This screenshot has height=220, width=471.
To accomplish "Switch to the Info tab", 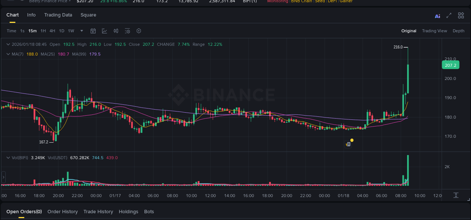I will coord(31,15).
